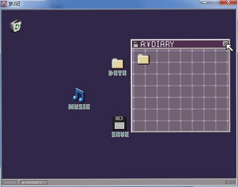
Task: Select the DATA folder icon
Action: 118,63
